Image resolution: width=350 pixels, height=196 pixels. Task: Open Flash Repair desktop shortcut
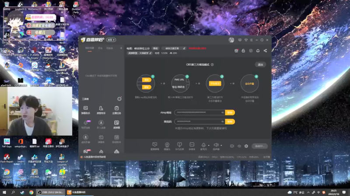tap(7, 158)
